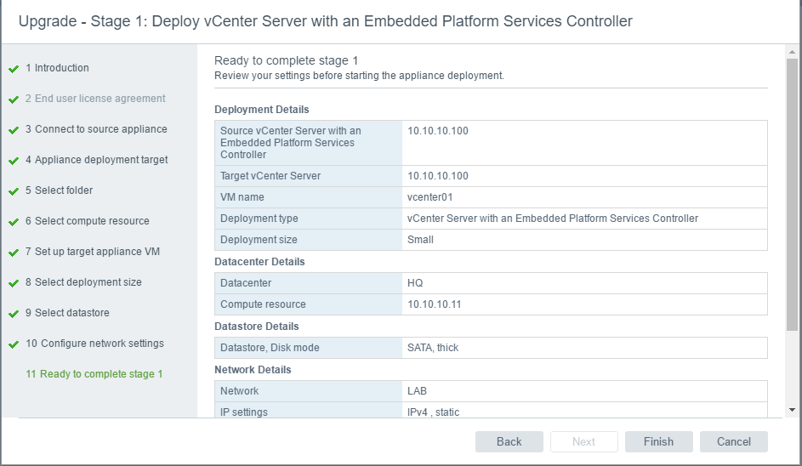The image size is (802, 466).
Task: Click the Datastore Details heading
Action: coord(256,327)
